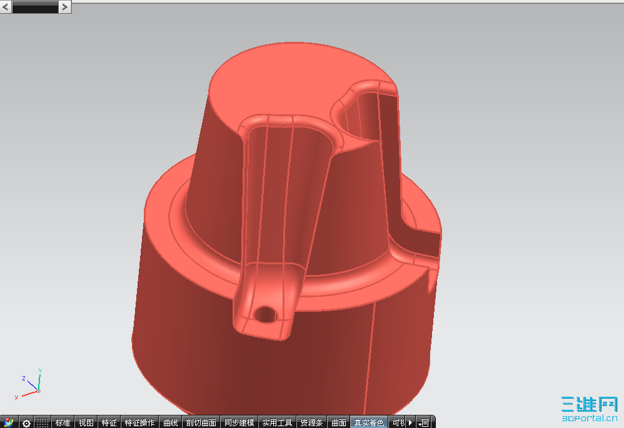Switch to the 剖切曲面 tab
The width and height of the screenshot is (624, 428).
(201, 422)
